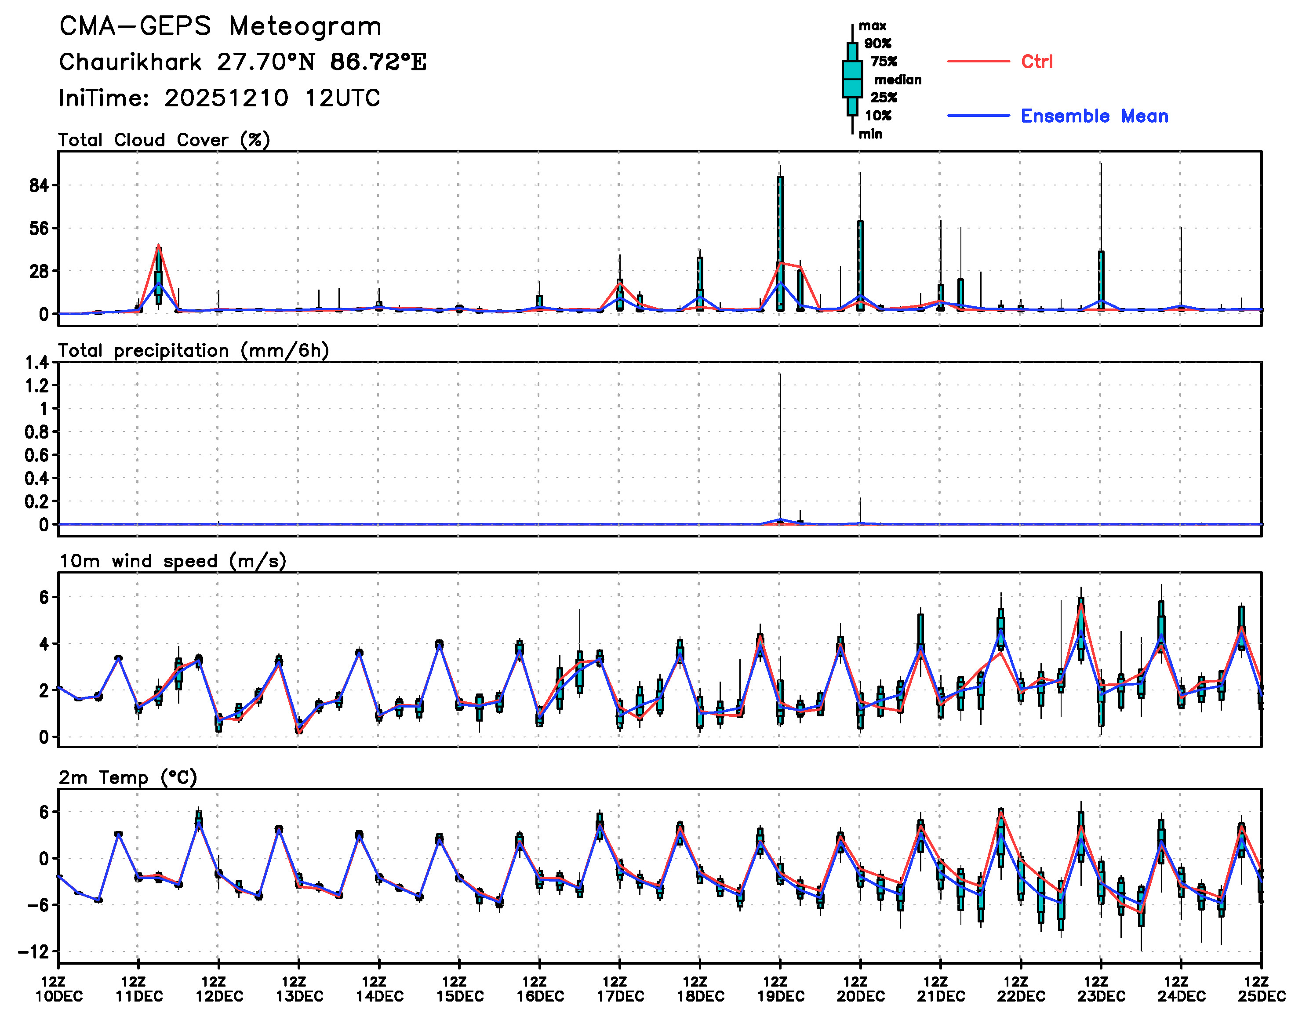Click the 2m Temp panel title
The image size is (1302, 1020).
(128, 777)
